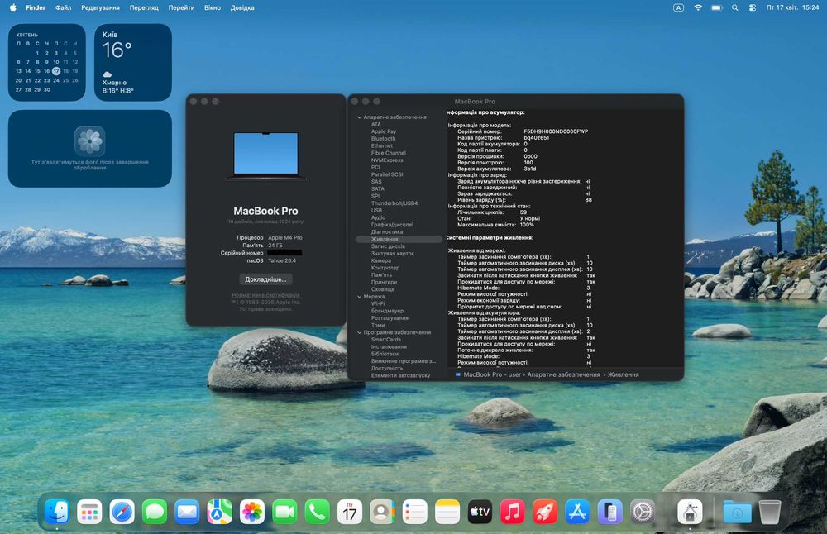Viewport: 827px width, 534px height.
Task: Click the Wi-Fi status icon in menu bar
Action: click(x=697, y=7)
